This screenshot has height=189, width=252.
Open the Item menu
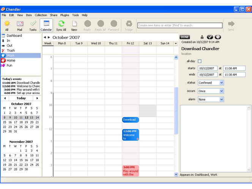[29, 15]
